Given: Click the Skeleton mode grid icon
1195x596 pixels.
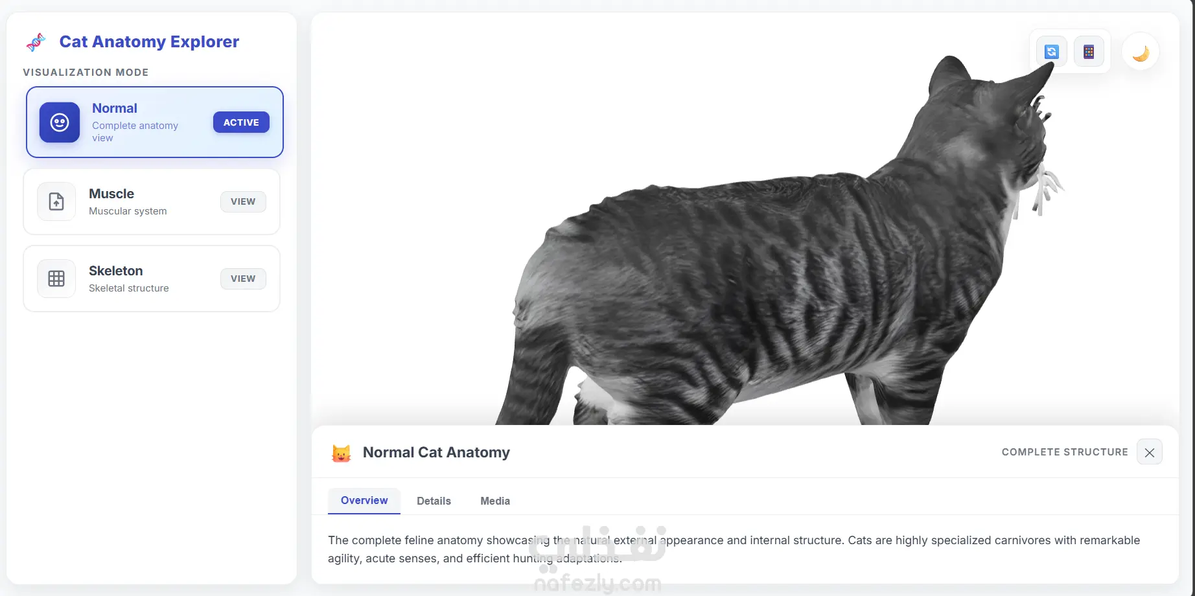Looking at the screenshot, I should pyautogui.click(x=56, y=279).
